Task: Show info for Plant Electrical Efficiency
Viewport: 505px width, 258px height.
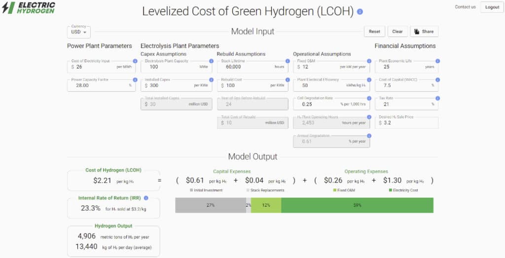Action: (369, 79)
